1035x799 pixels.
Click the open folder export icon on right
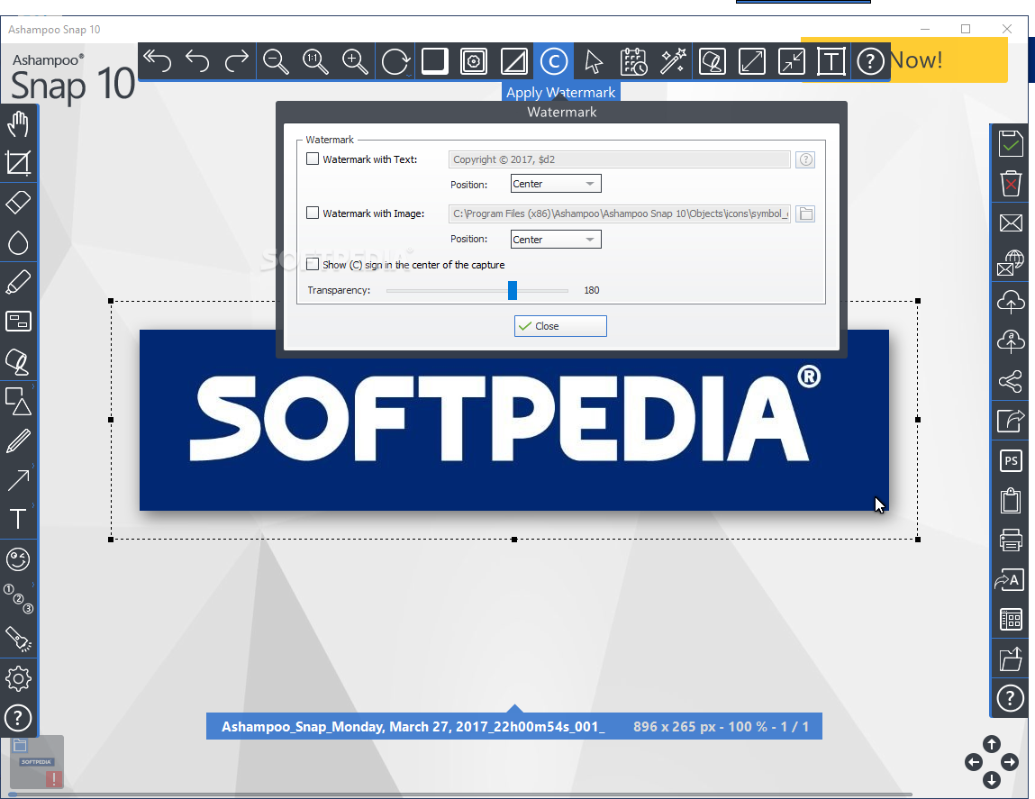1011,659
